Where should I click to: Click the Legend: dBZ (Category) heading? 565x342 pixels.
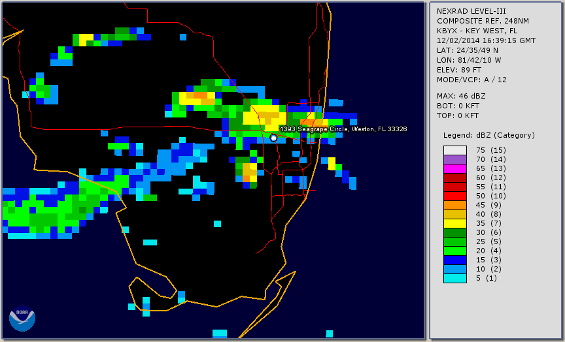tap(489, 135)
